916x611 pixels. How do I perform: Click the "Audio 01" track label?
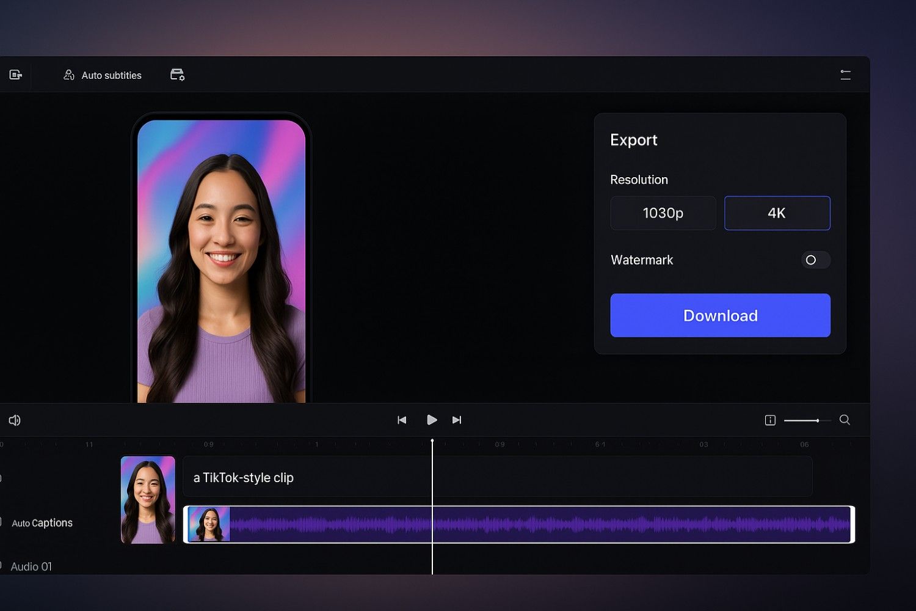31,566
